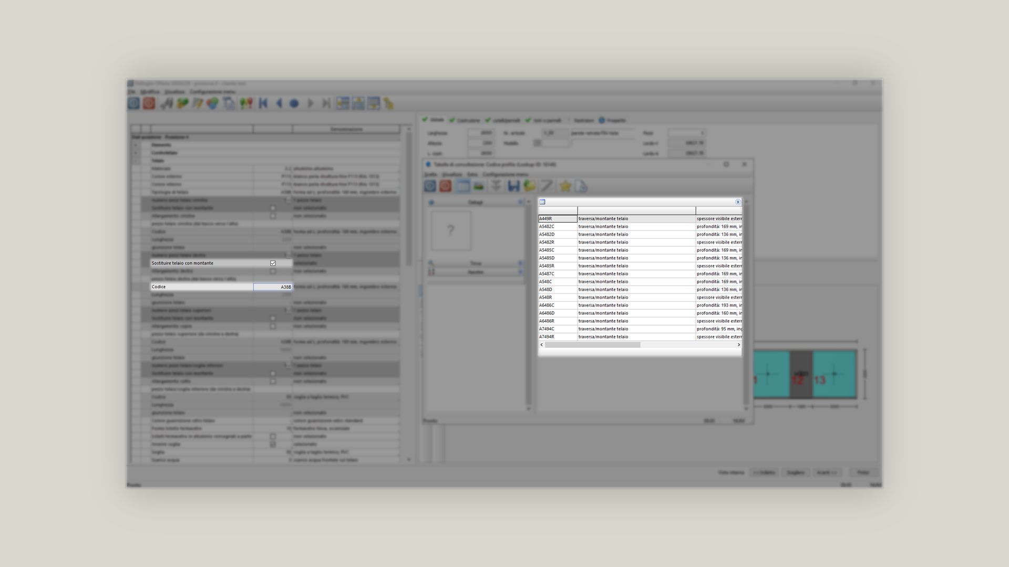Viewport: 1009px width, 567px height.
Task: Click table grid icon above profile list
Action: [542, 202]
